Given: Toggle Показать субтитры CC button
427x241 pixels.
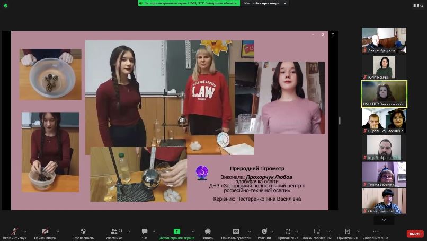Looking at the screenshot, I should [236, 231].
